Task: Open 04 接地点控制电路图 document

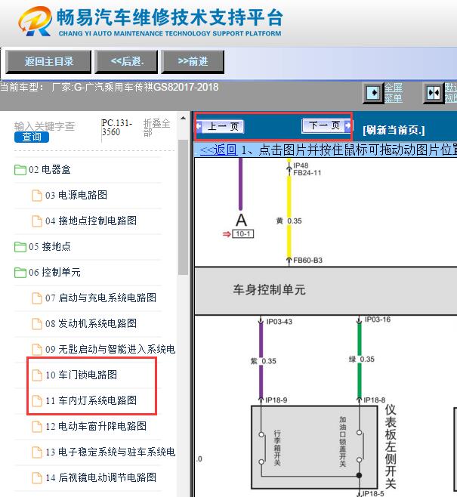Action: [x=91, y=221]
